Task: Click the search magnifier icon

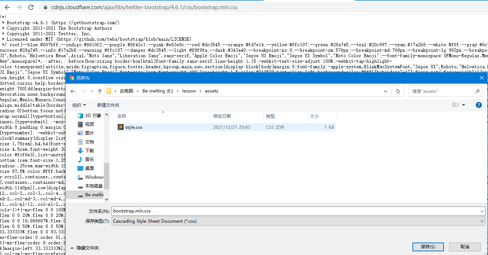Action: tap(477, 91)
